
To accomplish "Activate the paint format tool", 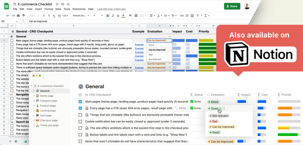I will point(24,16).
